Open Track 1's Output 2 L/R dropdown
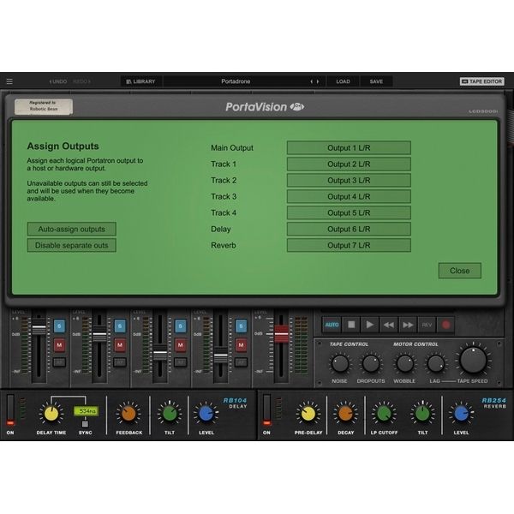 [x=349, y=164]
